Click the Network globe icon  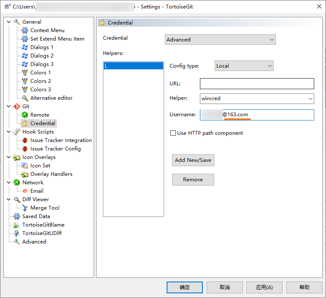pos(16,183)
